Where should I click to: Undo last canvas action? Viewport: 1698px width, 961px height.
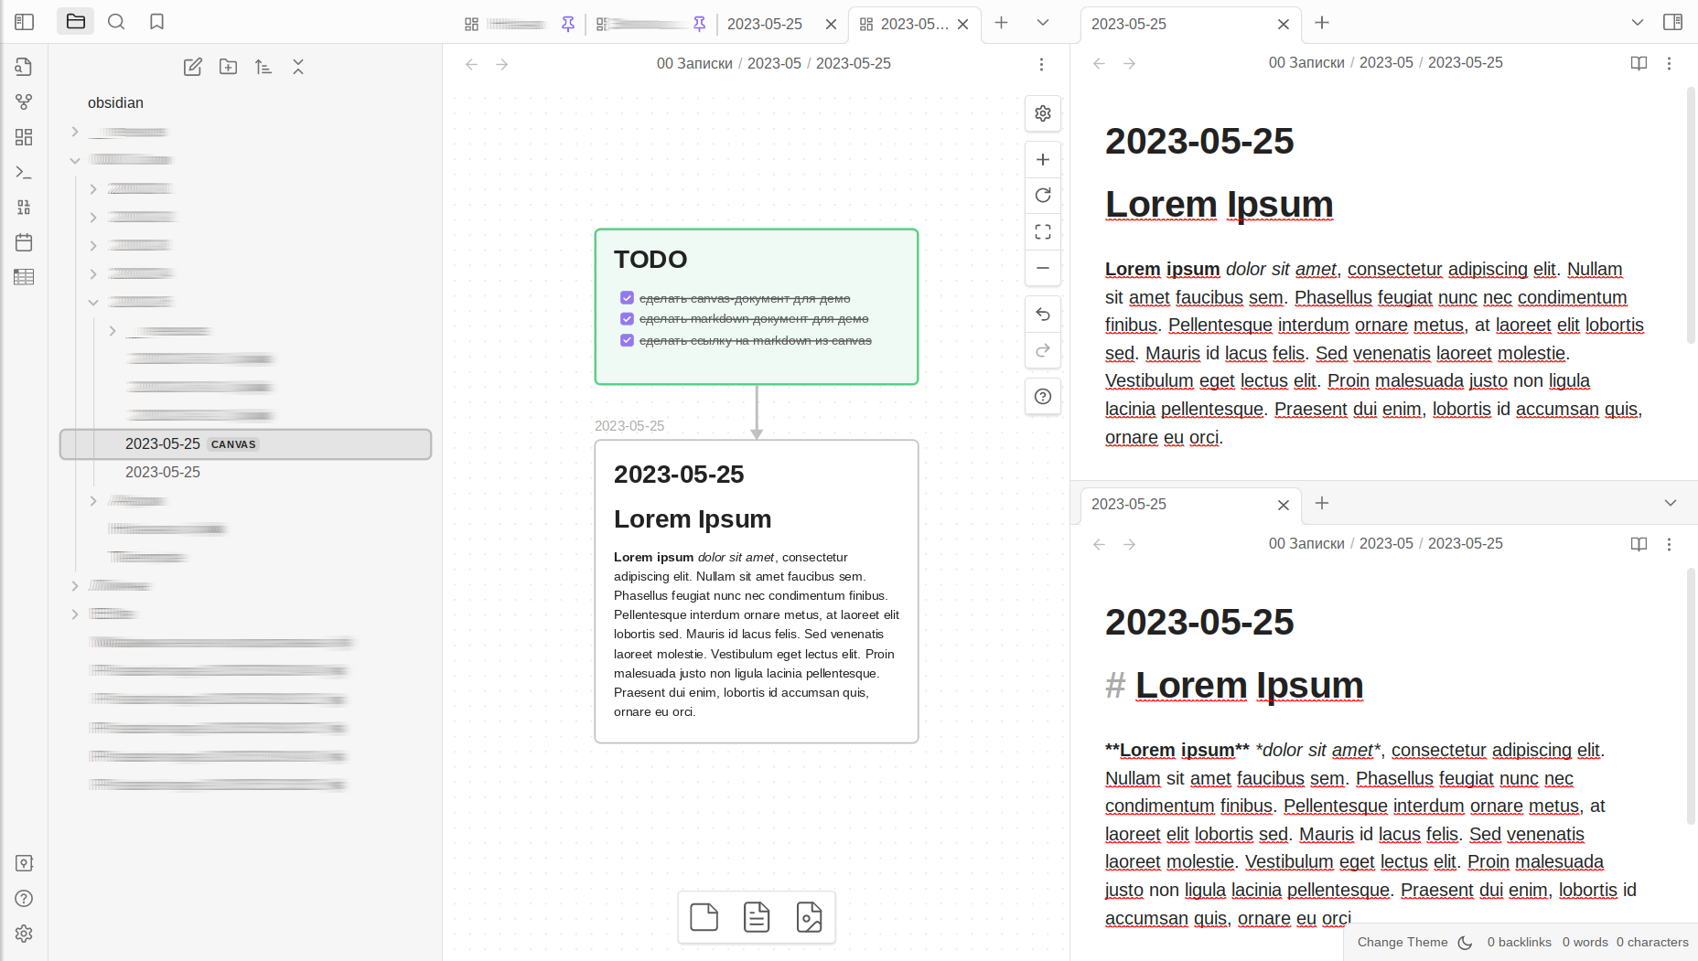click(x=1043, y=315)
